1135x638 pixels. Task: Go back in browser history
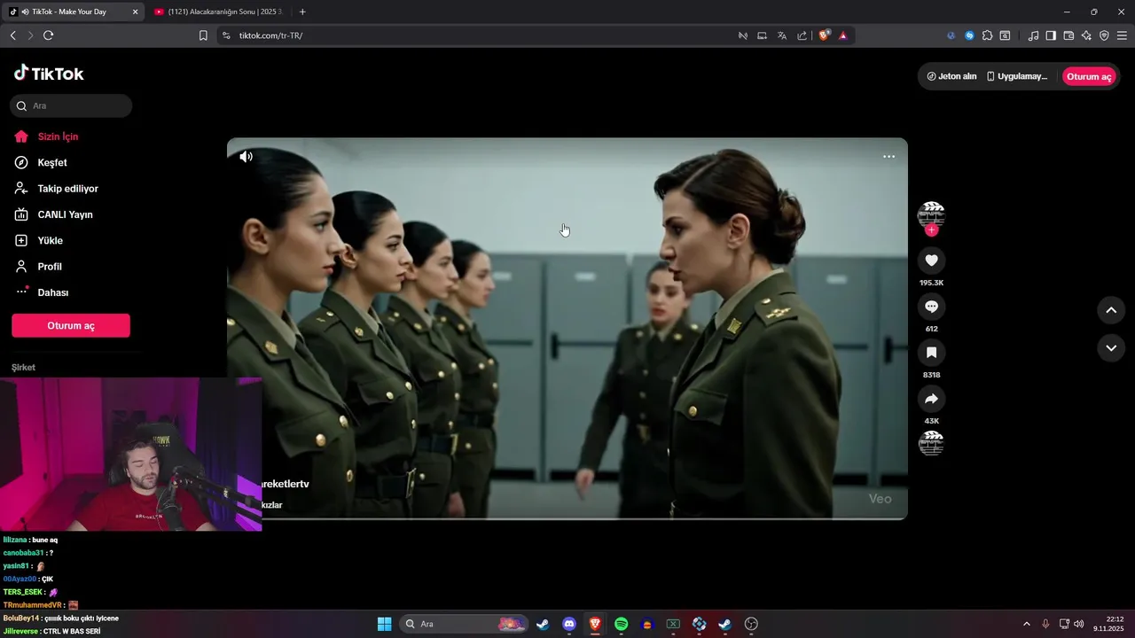pos(12,35)
